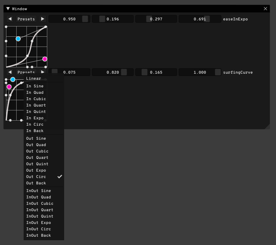Collapse the Window panel with the triangle
Viewport: 276px width, 245px height.
(8, 9)
